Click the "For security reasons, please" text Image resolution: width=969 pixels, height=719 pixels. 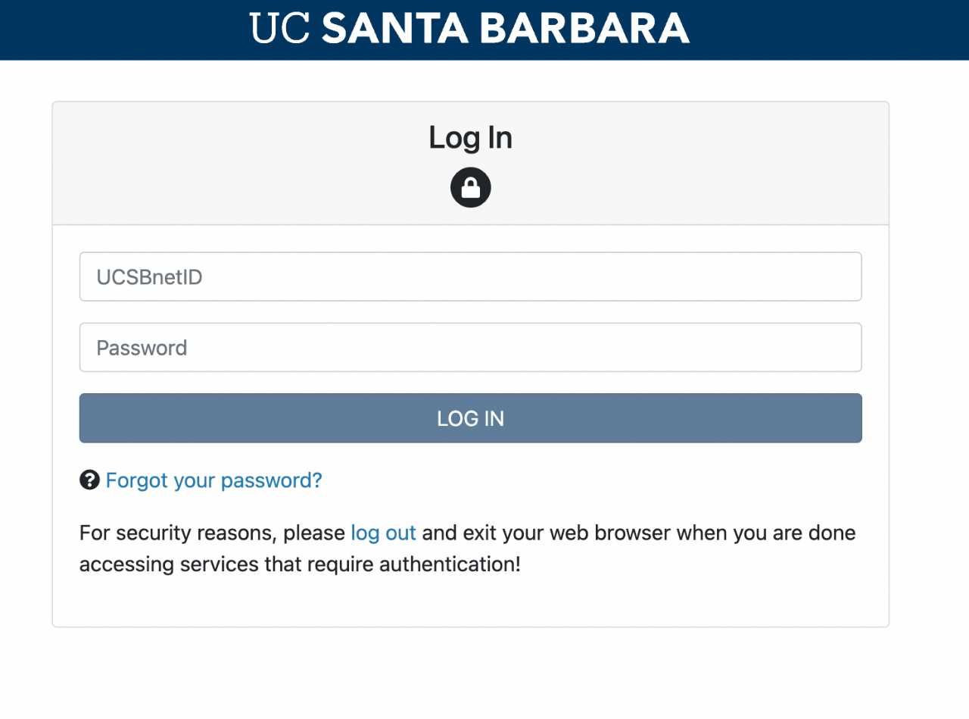coord(212,533)
